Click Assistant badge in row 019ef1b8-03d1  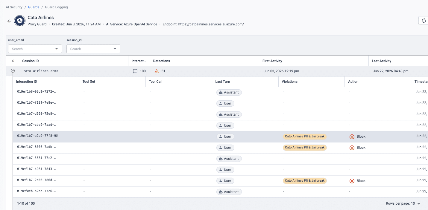coord(229,92)
